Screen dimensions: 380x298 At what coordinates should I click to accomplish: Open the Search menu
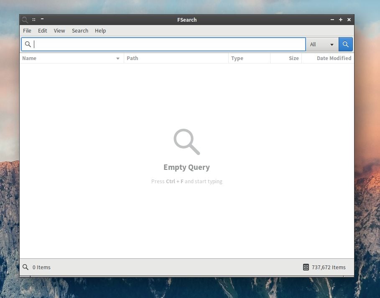80,30
